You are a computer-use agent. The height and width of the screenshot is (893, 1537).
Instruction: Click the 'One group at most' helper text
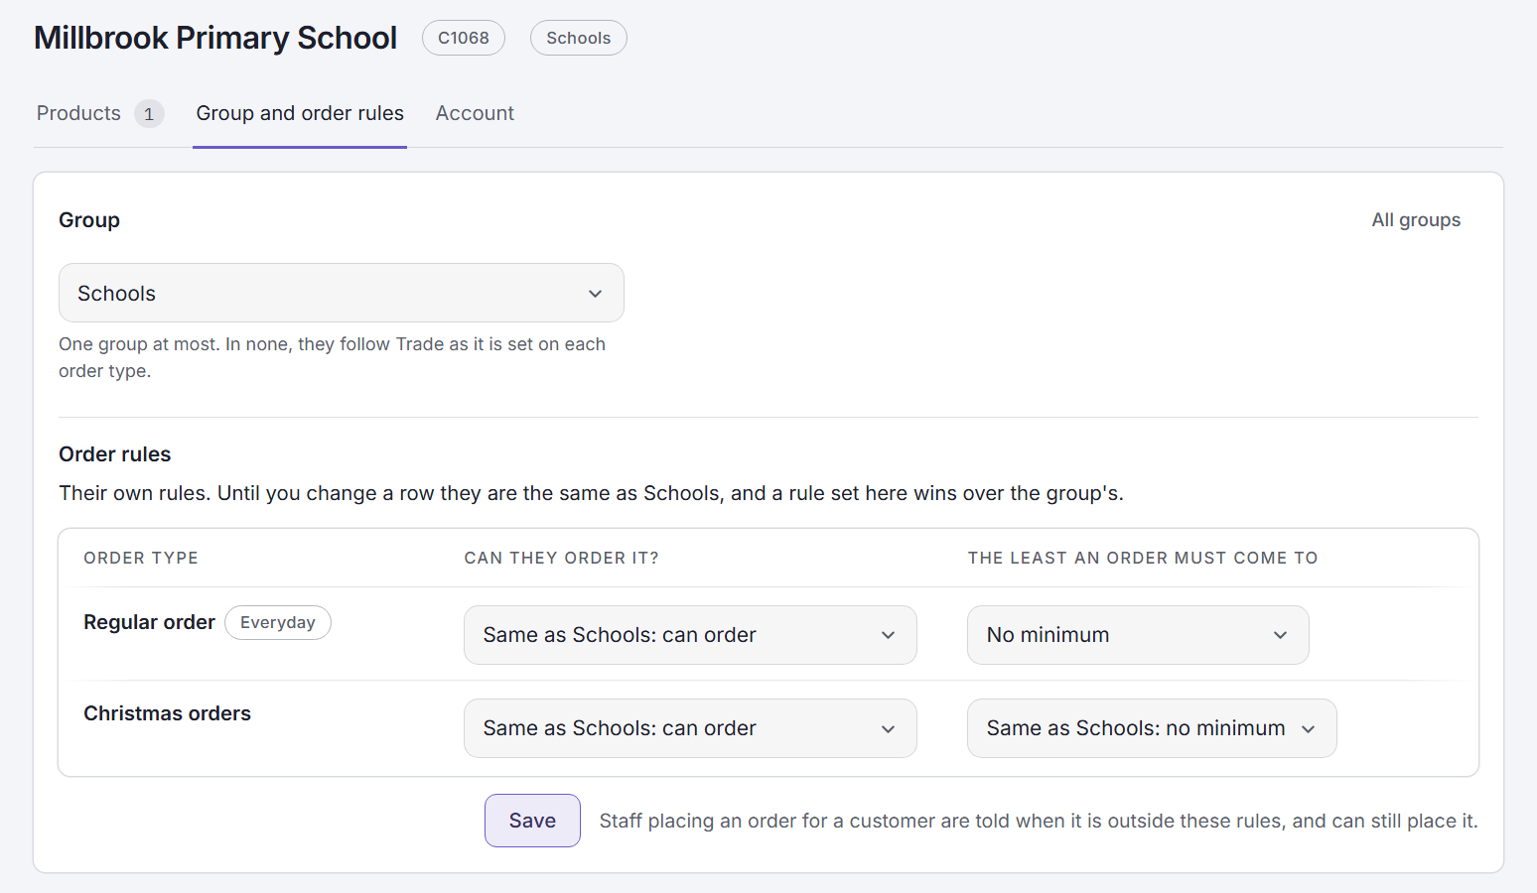click(332, 357)
